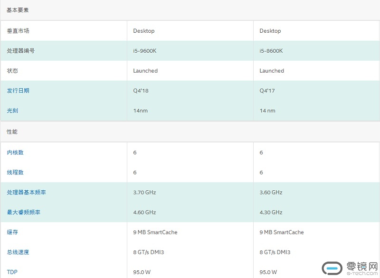Click the Q4'17 release date value
Image resolution: width=380 pixels, height=278 pixels.
coord(267,91)
